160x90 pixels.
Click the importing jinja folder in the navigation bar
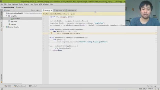coord(8,7)
